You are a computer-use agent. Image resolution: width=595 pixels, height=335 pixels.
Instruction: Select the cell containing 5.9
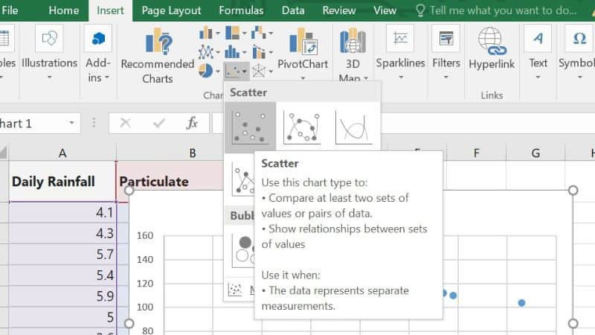click(x=62, y=296)
